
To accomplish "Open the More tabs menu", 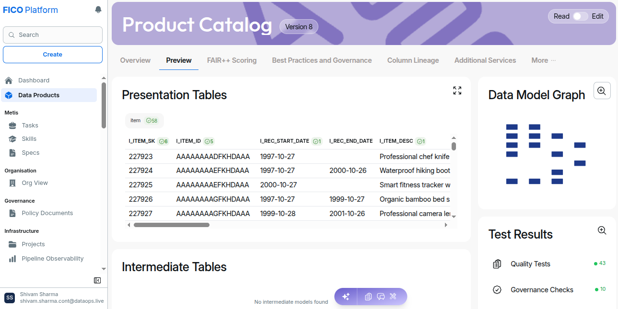I will coord(544,60).
